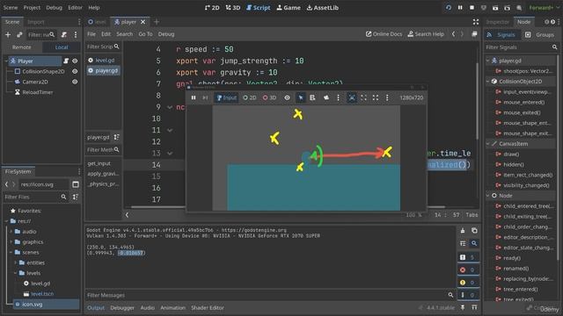Viewport: 563px width, 316px height.
Task: Toggle visibility of CollisionShape2D node
Action: click(75, 71)
